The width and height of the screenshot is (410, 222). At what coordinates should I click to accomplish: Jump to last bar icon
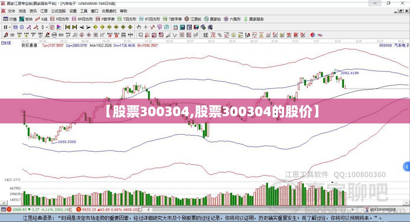coord(74,27)
